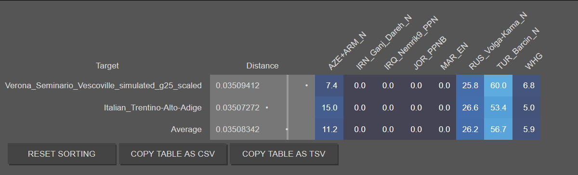Click the 26.6 RUS_Volga-Kama_N cell
This screenshot has height=175, width=578.
pos(470,108)
